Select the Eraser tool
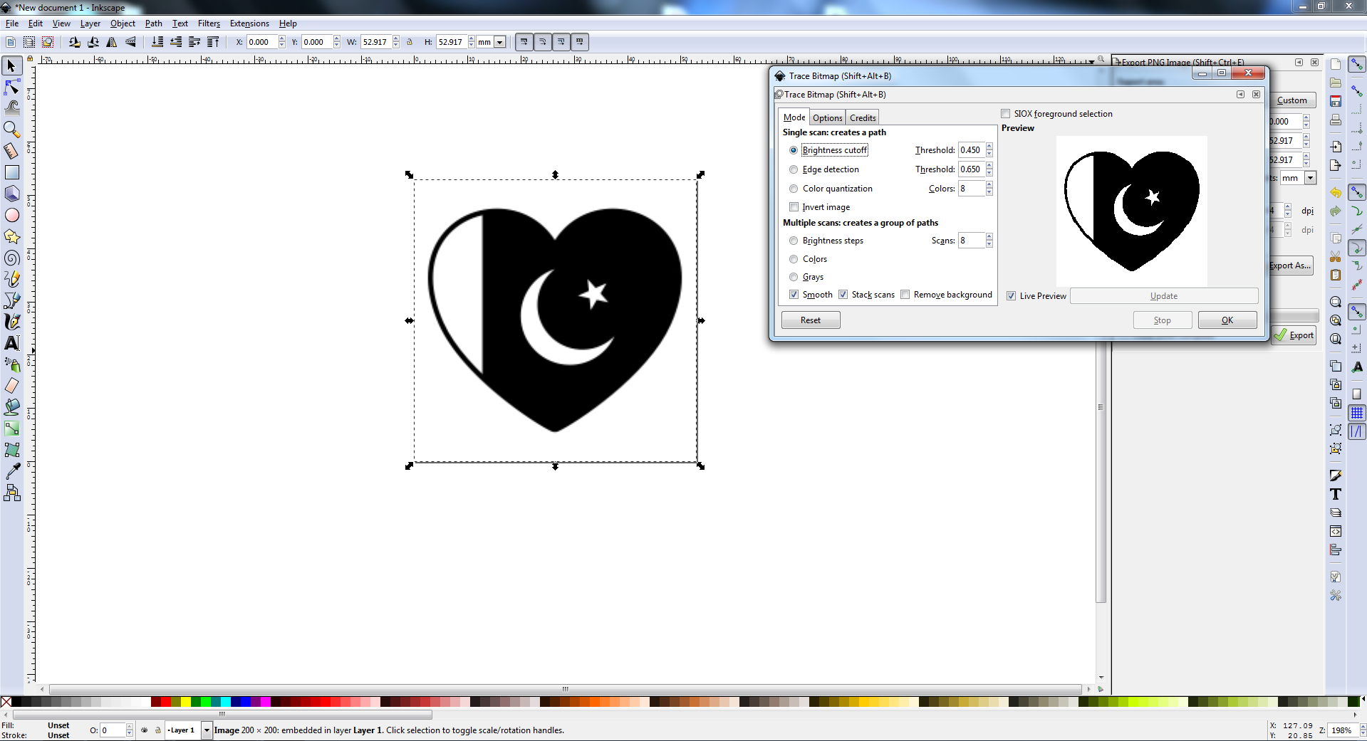The width and height of the screenshot is (1367, 741). (12, 386)
